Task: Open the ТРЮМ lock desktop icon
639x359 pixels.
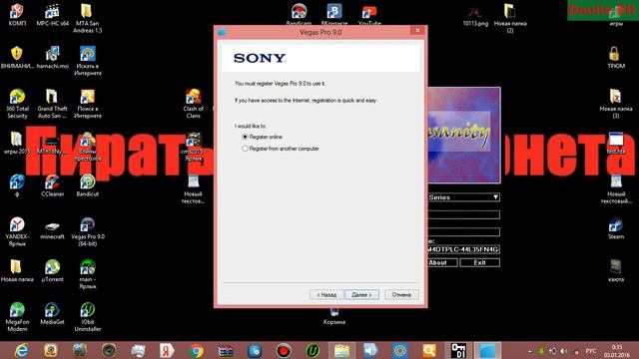Action: (x=616, y=58)
